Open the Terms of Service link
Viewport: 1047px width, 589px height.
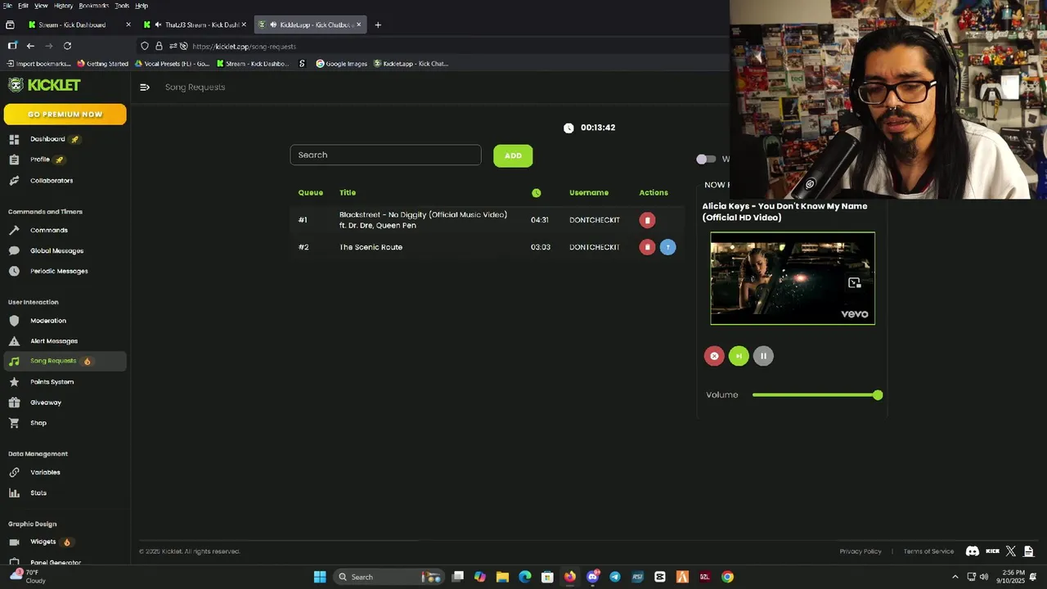click(x=928, y=551)
